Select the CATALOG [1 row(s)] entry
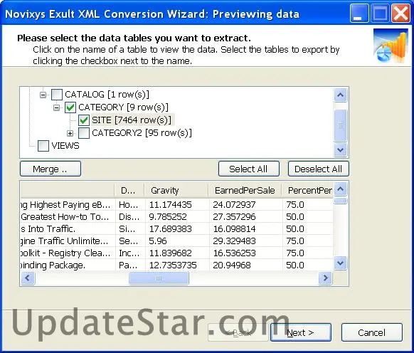Screen dimensions: 414x353 (107, 95)
